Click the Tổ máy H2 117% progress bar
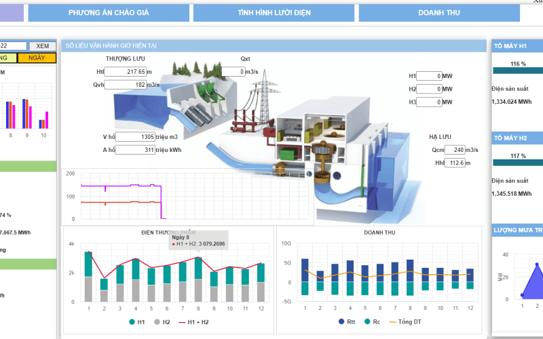 [x=517, y=162]
